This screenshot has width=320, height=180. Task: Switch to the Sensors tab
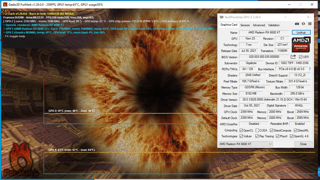pyautogui.click(x=245, y=25)
